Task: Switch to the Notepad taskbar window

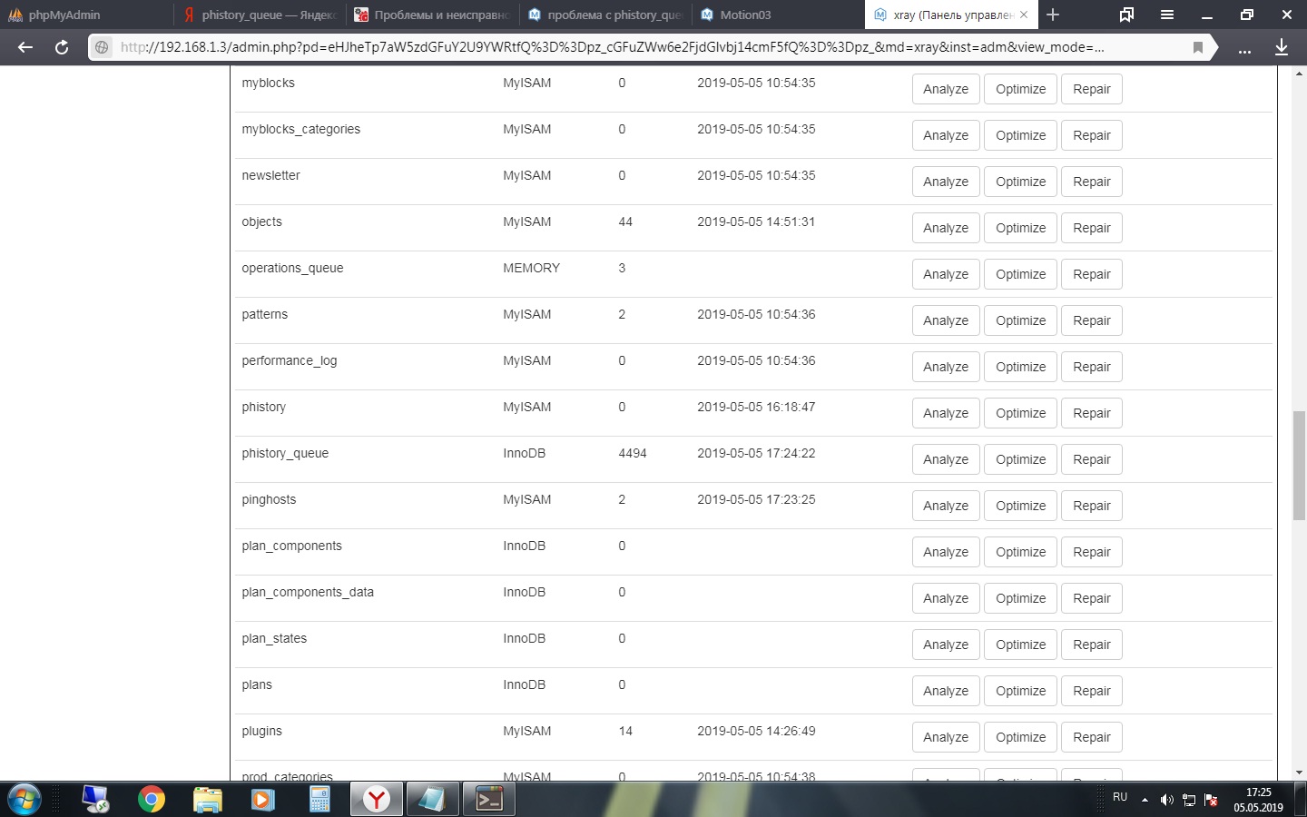Action: (432, 800)
